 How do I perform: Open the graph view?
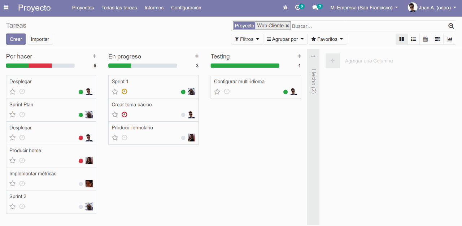pos(449,39)
